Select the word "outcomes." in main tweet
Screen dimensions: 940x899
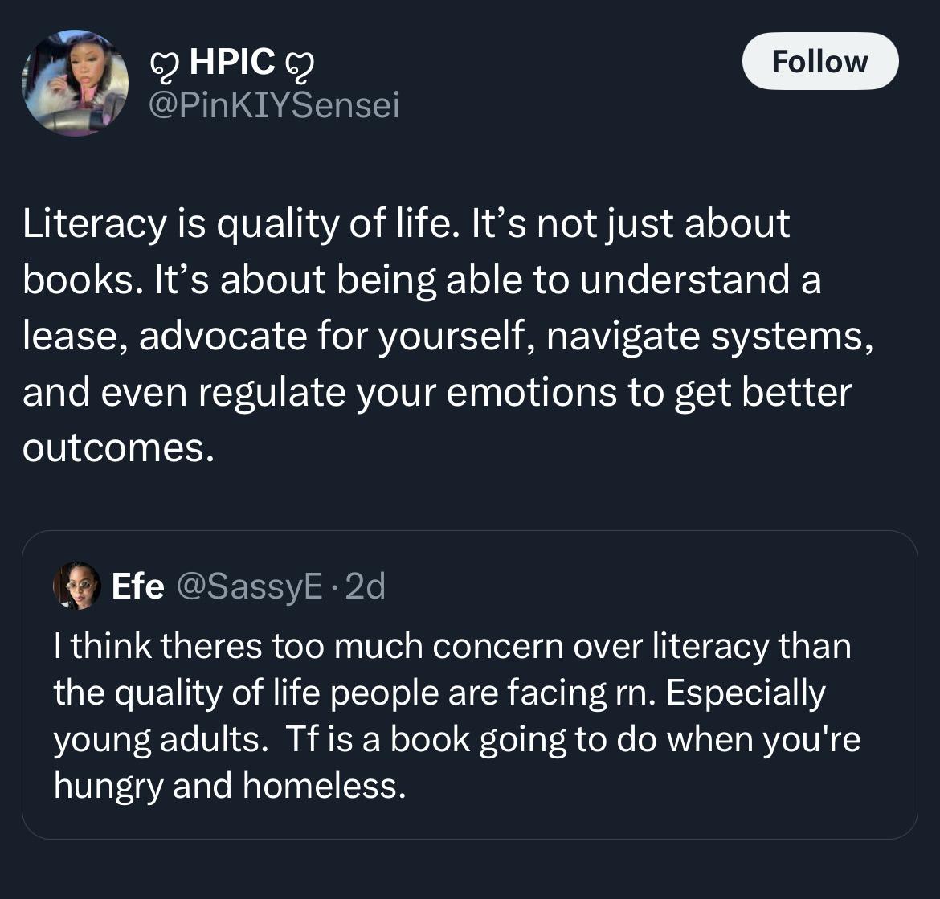pos(119,447)
